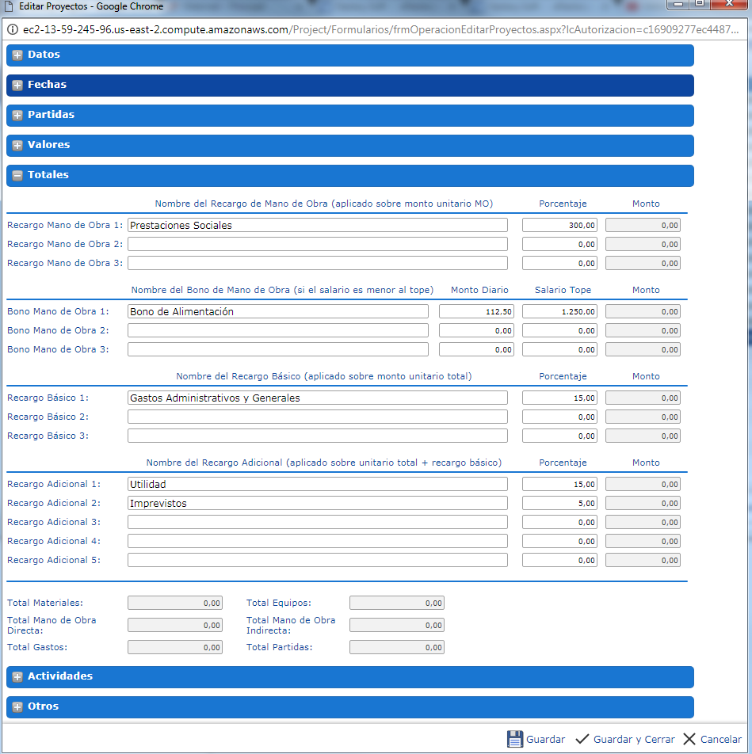Click the Salario Tope column heading
The image size is (752, 754).
pos(563,290)
